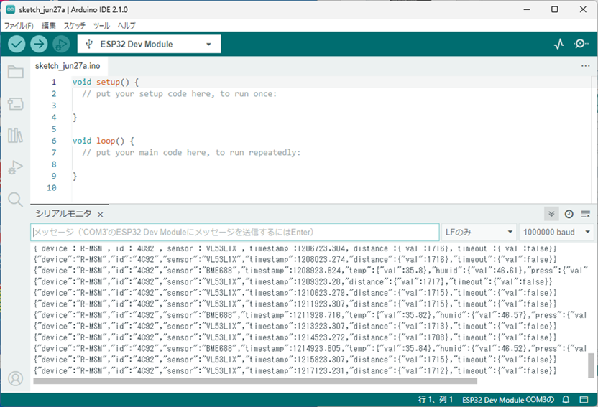Toggle timestamp display in serial monitor
Image resolution: width=598 pixels, height=407 pixels.
coord(569,214)
